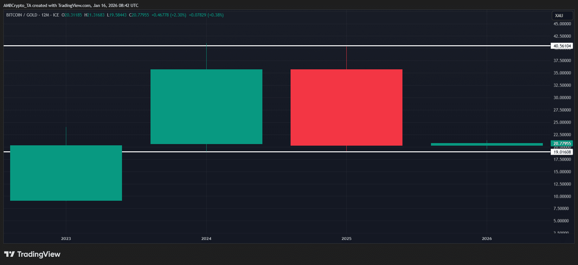This screenshot has width=578, height=265.
Task: Click the thin green 2026 candle
Action: pos(487,144)
